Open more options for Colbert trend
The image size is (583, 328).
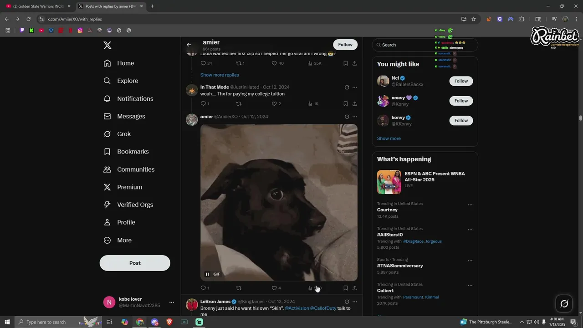coord(470,286)
